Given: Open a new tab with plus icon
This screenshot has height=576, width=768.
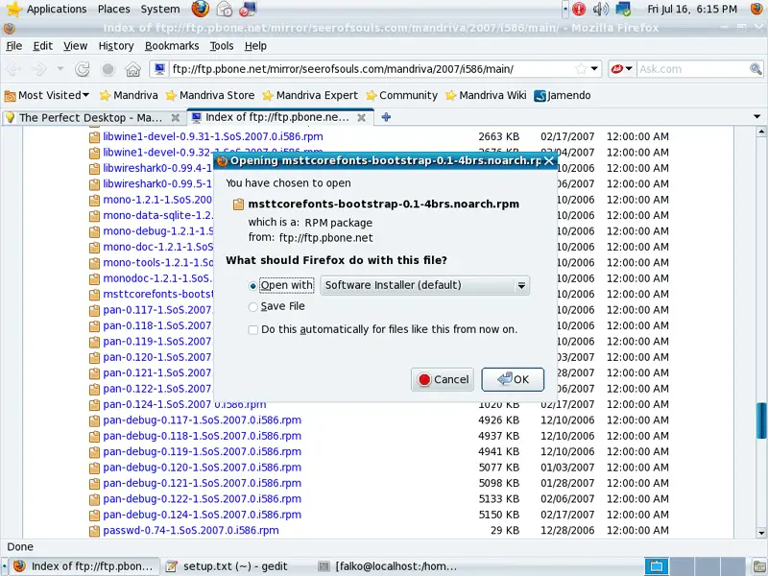Looking at the screenshot, I should (x=386, y=117).
